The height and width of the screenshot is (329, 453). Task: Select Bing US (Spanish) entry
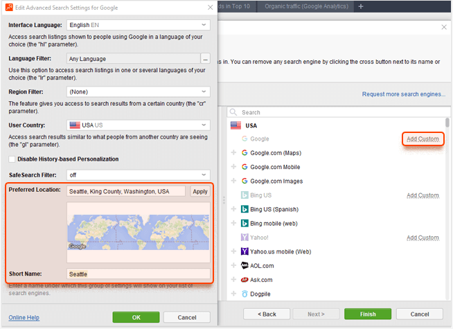pyautogui.click(x=274, y=209)
